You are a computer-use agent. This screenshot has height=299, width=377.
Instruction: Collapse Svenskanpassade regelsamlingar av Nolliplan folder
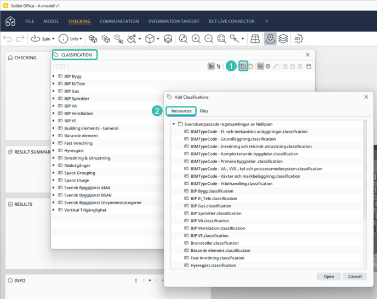pyautogui.click(x=174, y=124)
